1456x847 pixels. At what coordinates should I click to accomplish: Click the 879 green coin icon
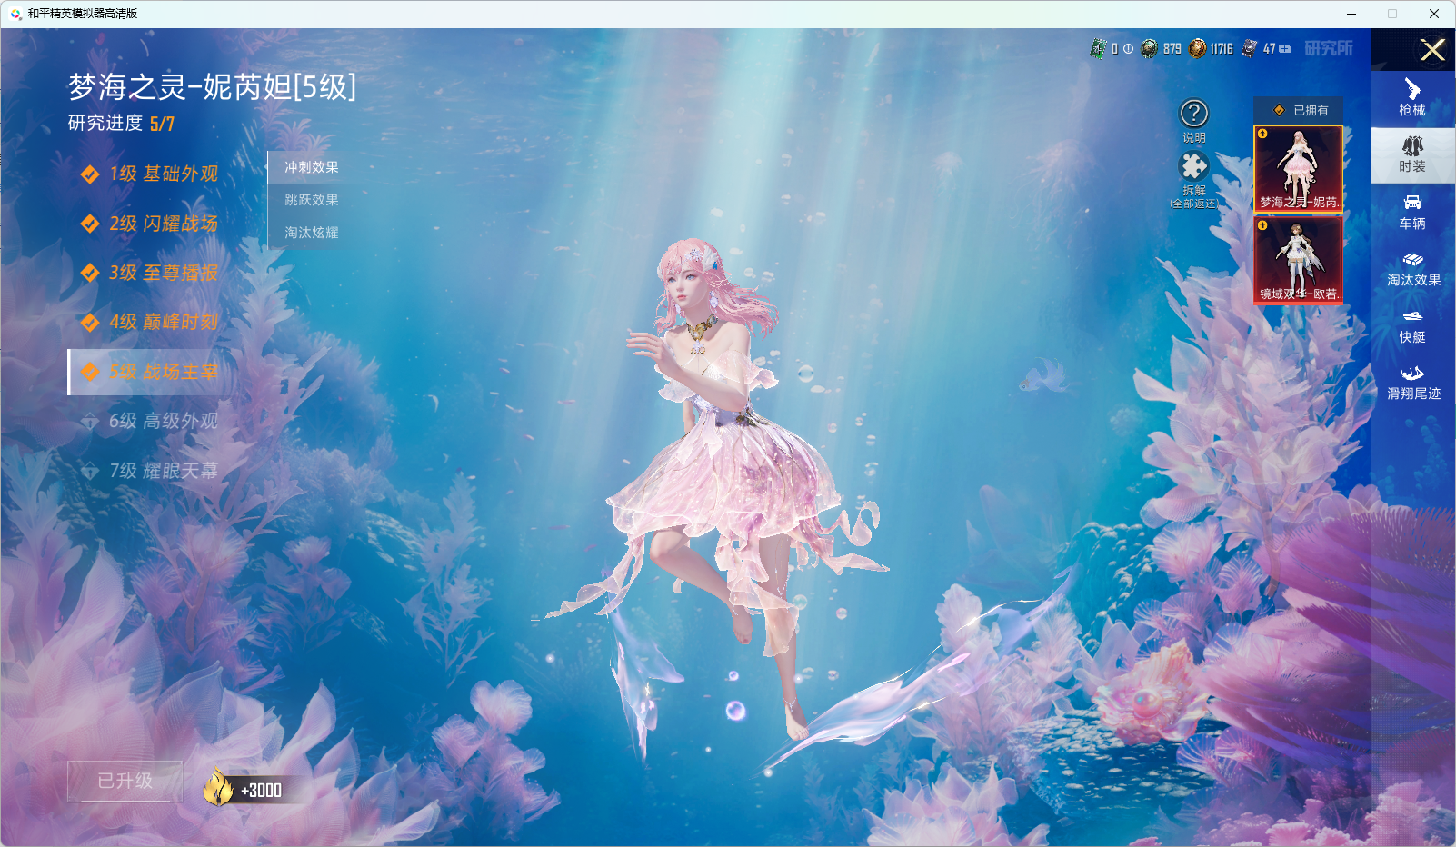1150,49
